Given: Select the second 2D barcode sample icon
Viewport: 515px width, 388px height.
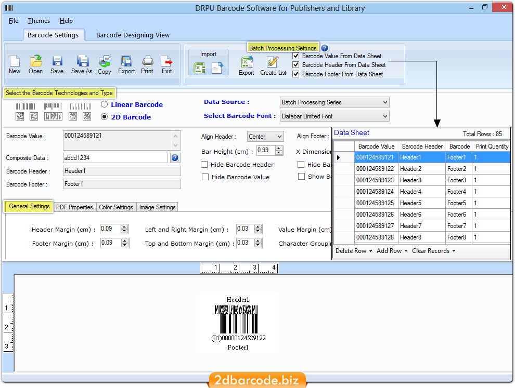Looking at the screenshot, I should coord(34,116).
